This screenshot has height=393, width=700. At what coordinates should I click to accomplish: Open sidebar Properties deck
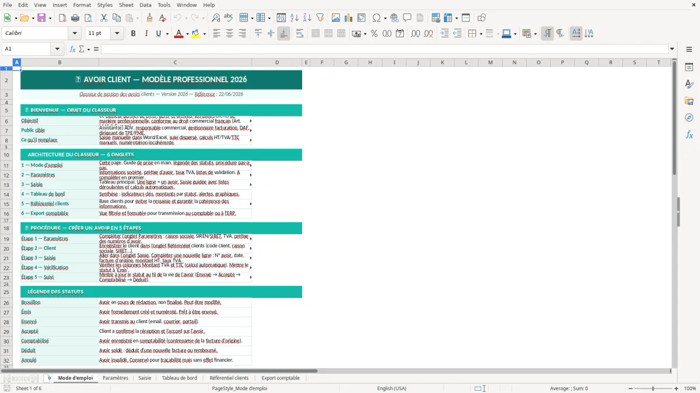(x=689, y=68)
